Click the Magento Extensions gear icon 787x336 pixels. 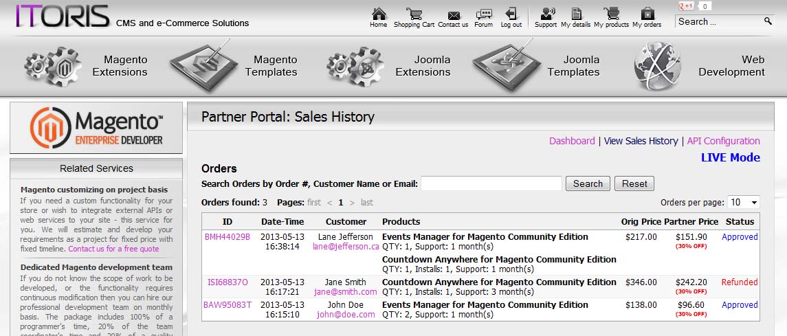pos(53,66)
